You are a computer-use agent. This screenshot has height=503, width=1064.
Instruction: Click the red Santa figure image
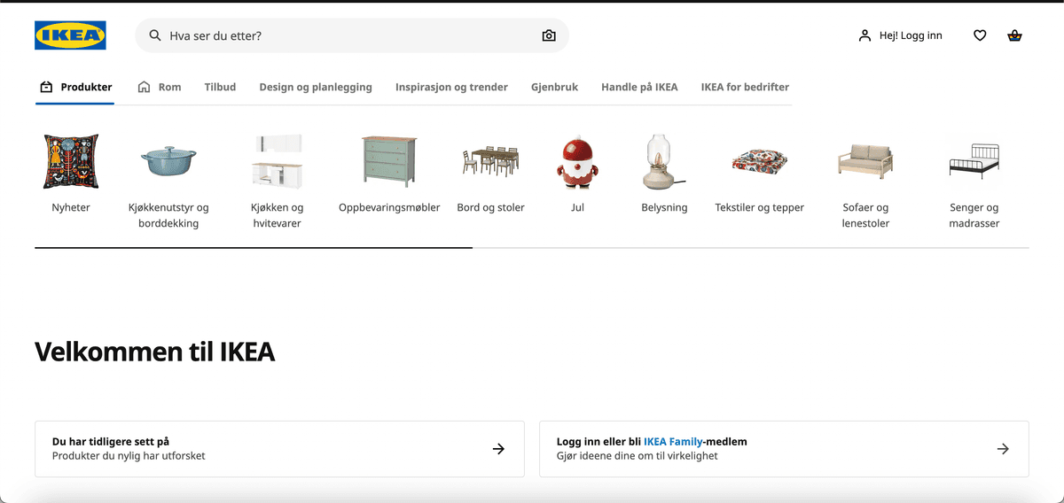(577, 163)
